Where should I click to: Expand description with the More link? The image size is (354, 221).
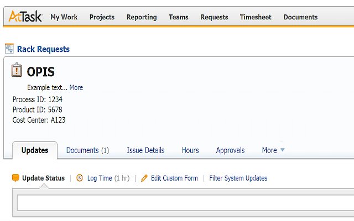pyautogui.click(x=76, y=87)
